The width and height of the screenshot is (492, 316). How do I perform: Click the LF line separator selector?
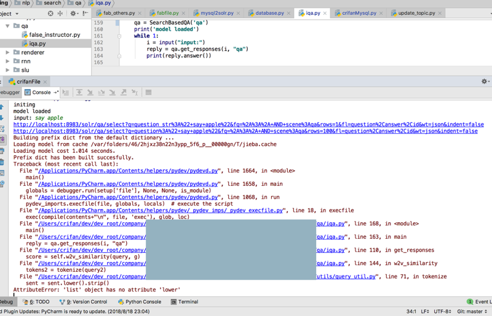tap(425, 312)
